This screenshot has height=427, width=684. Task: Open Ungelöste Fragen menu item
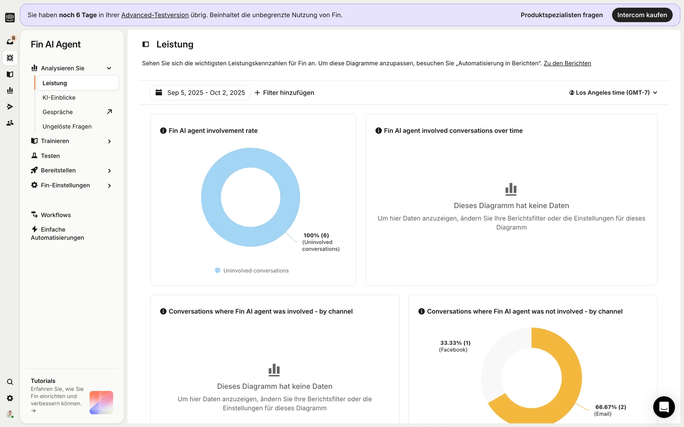pos(67,126)
